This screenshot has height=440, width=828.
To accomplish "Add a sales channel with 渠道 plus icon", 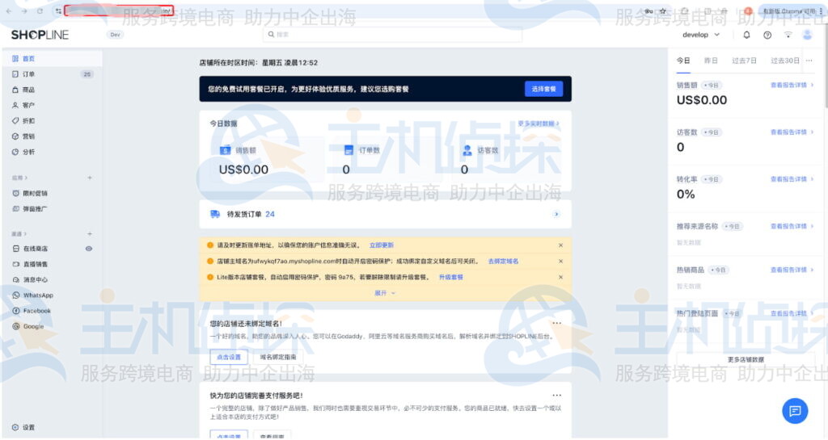I will point(90,233).
